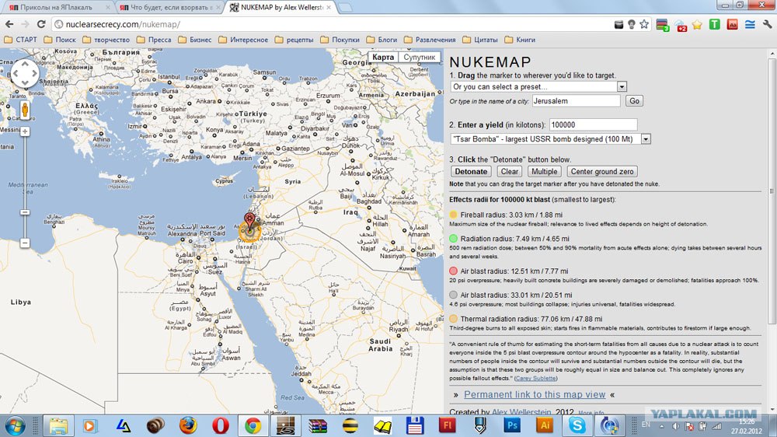777x437 pixels.
Task: Open the yield preset dropdown arrow
Action: (x=646, y=139)
